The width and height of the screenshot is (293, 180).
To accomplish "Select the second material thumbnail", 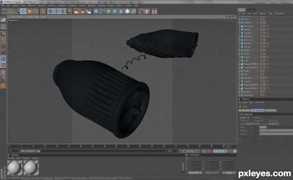I will [31, 168].
